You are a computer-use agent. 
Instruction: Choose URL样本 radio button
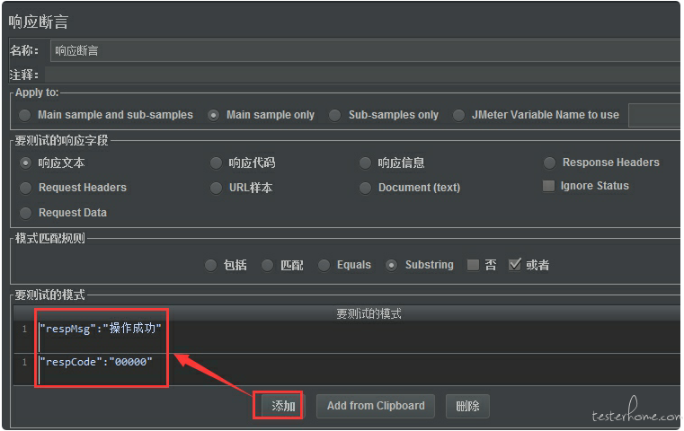tap(216, 188)
